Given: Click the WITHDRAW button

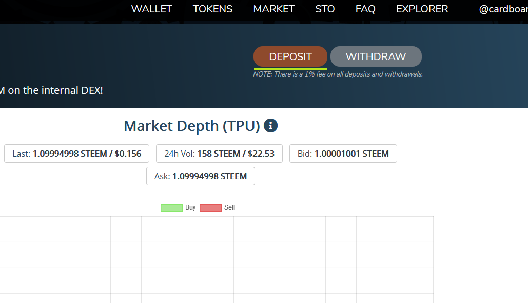Looking at the screenshot, I should click(x=376, y=56).
